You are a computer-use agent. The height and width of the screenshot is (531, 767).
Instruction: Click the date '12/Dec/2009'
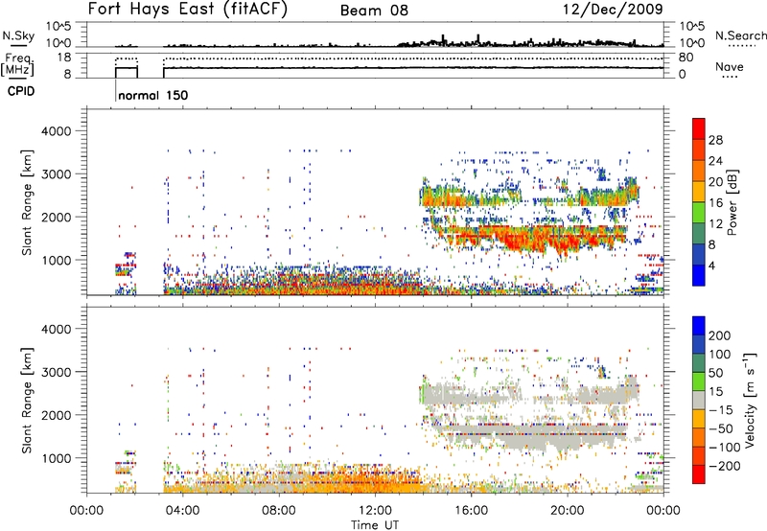tap(613, 10)
